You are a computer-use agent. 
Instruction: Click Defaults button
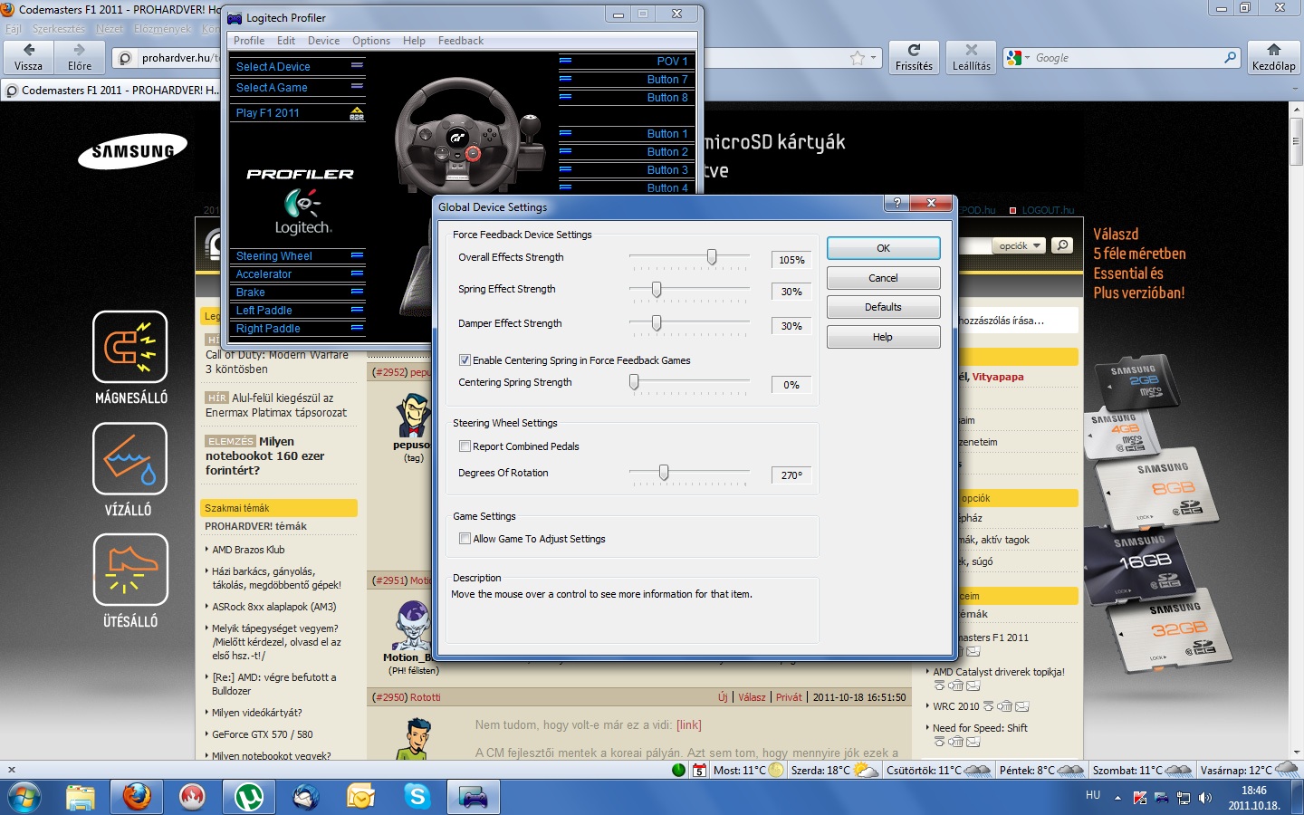pyautogui.click(x=883, y=307)
